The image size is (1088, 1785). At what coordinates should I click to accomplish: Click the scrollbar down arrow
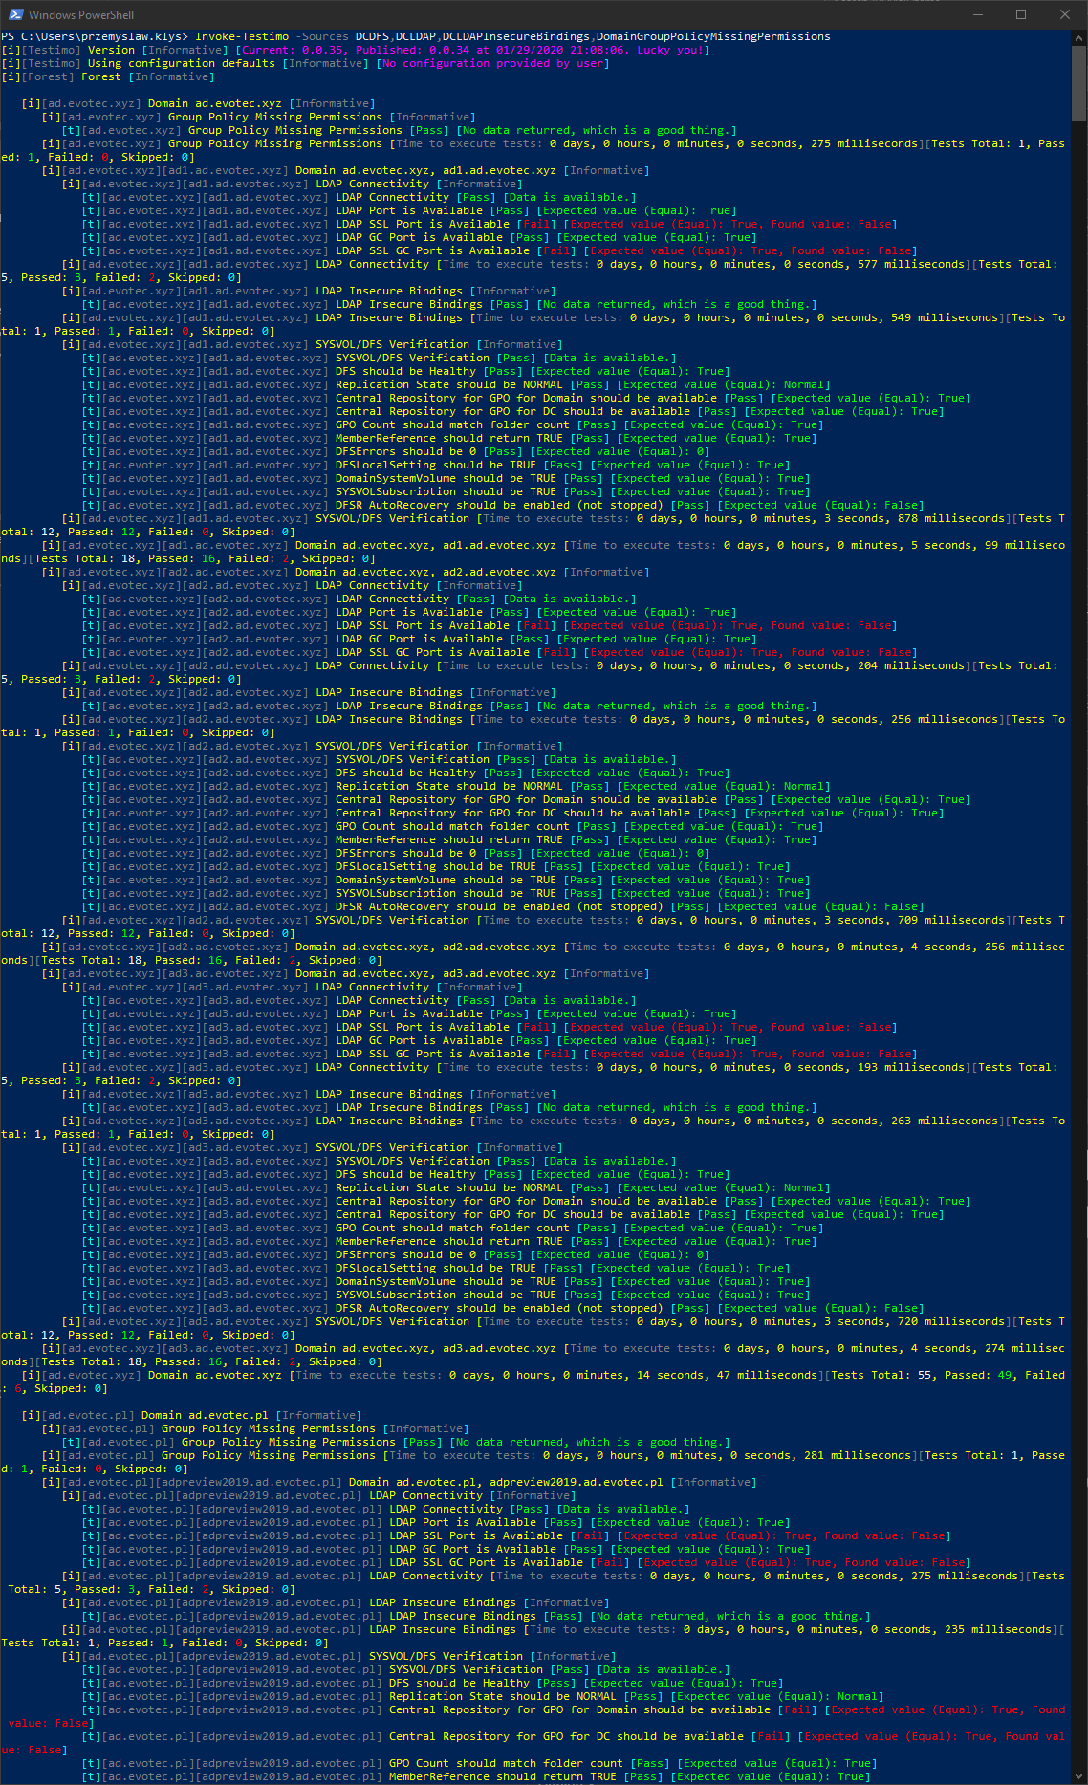pyautogui.click(x=1079, y=1777)
